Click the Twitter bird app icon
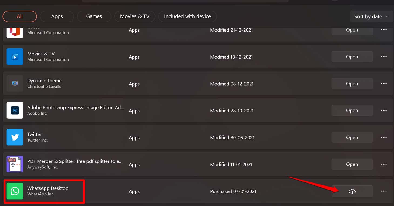The width and height of the screenshot is (394, 206). pyautogui.click(x=15, y=137)
